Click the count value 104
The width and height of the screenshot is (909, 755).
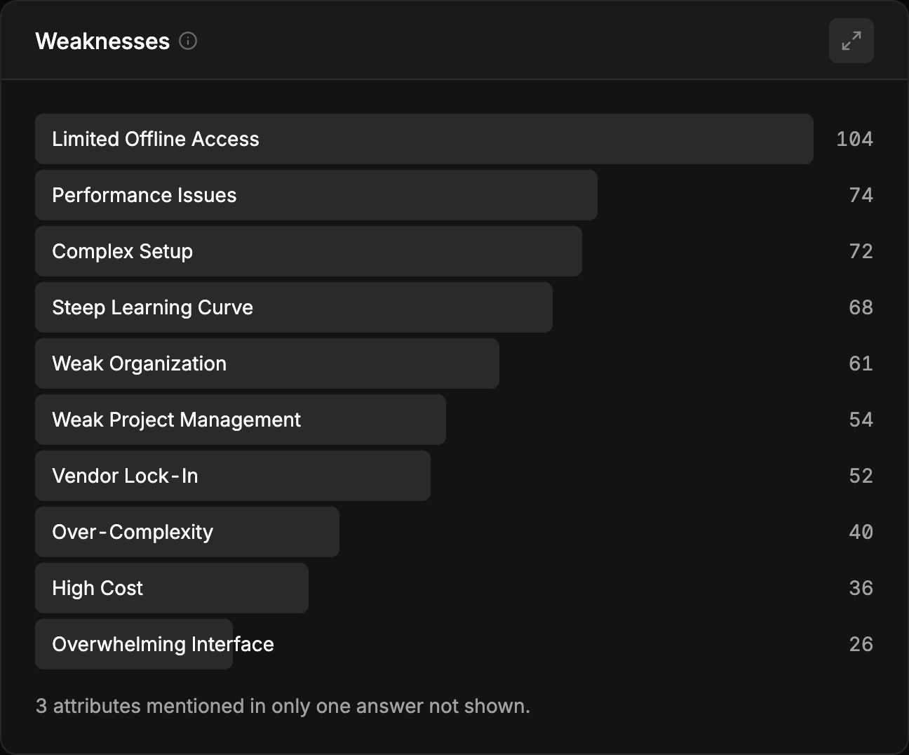(854, 139)
